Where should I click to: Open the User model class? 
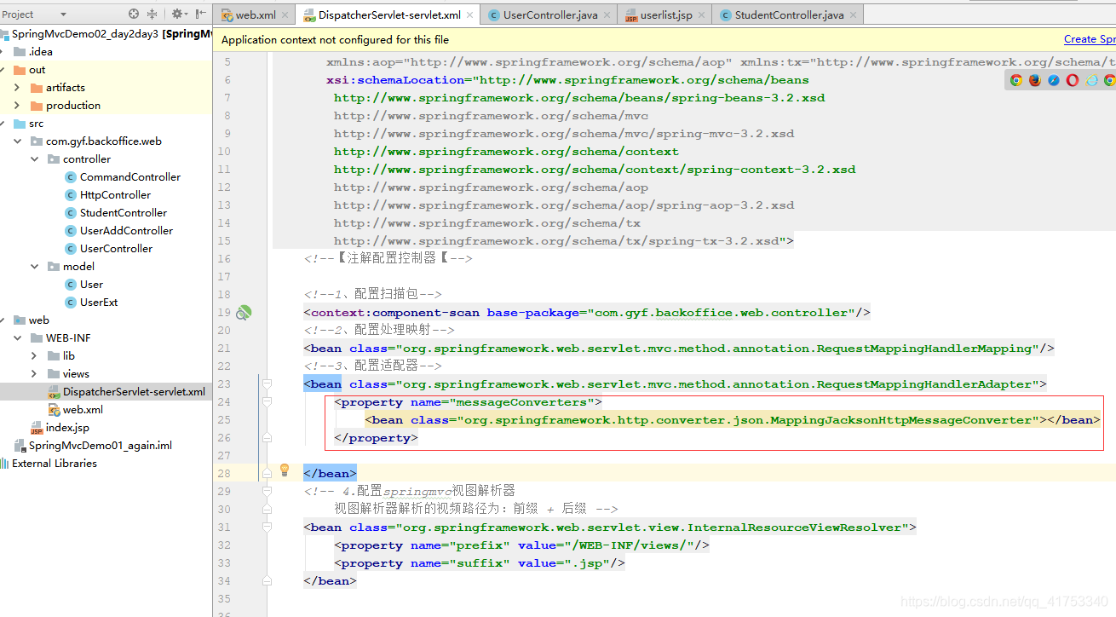coord(91,285)
